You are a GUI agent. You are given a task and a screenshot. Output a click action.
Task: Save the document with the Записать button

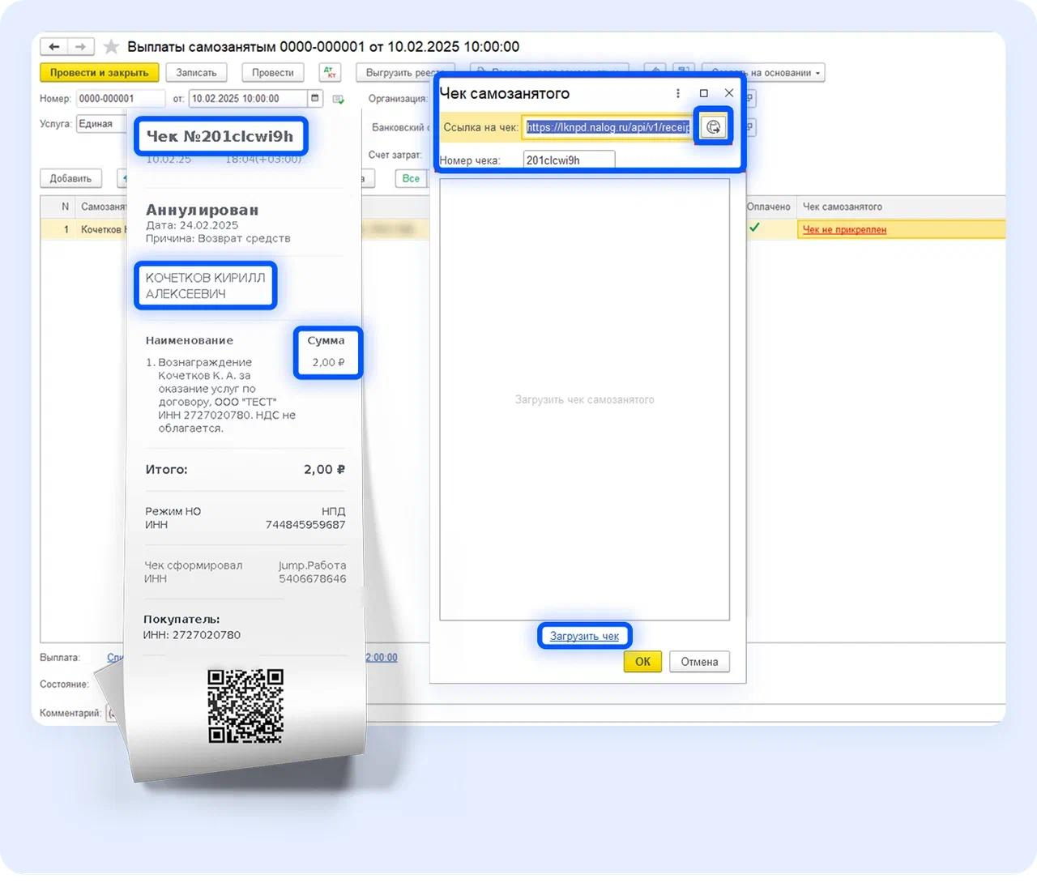point(196,72)
